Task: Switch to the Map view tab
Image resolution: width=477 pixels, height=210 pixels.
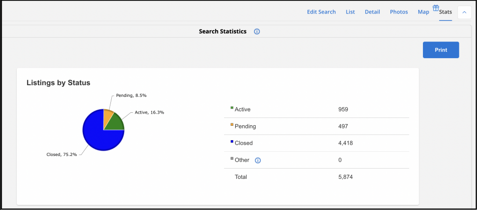Action: 423,12
